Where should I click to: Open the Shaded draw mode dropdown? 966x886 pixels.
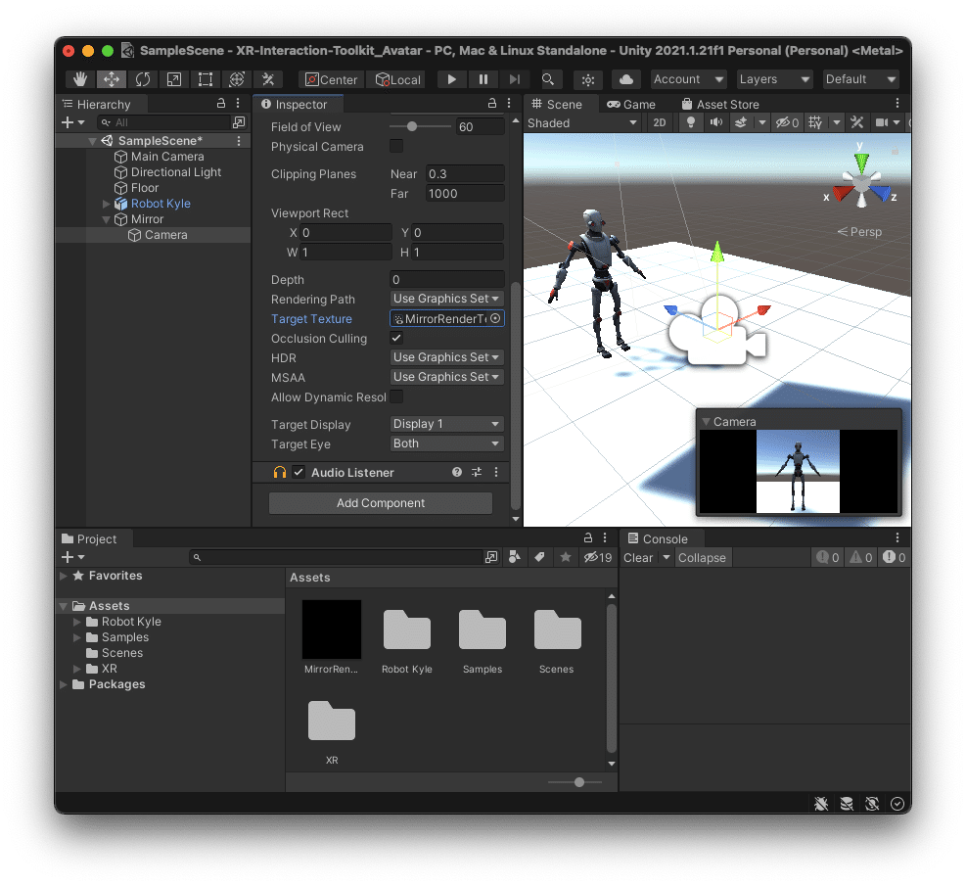581,122
